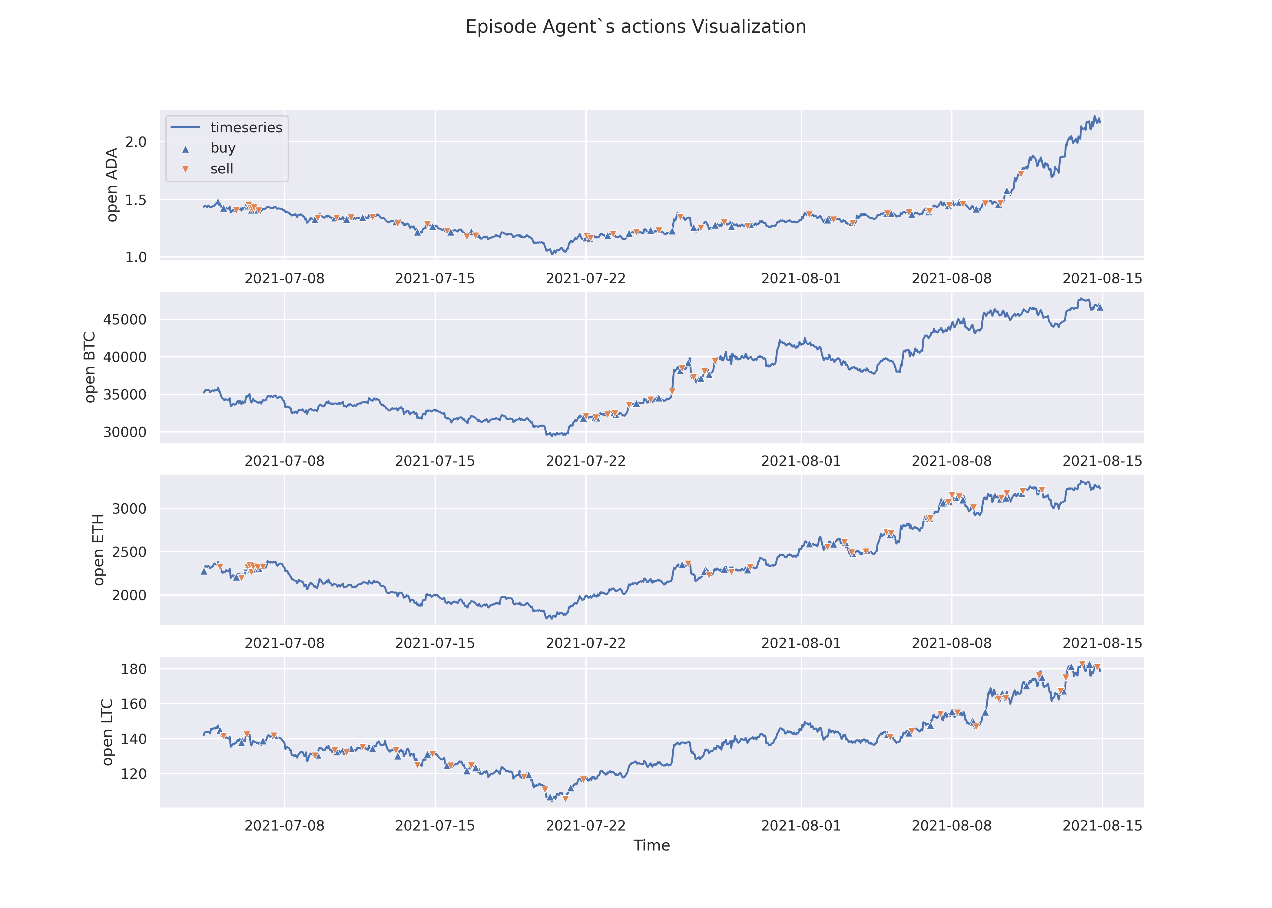Screen dimensions: 1272x908
Task: Click the 'timeseries' legend label
Action: (246, 127)
